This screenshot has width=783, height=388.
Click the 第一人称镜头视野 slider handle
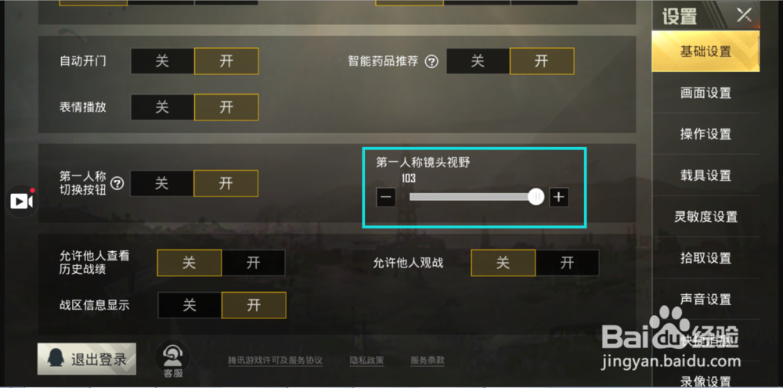point(536,197)
